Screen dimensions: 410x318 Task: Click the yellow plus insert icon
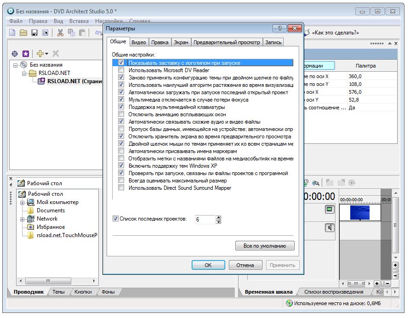point(40,54)
